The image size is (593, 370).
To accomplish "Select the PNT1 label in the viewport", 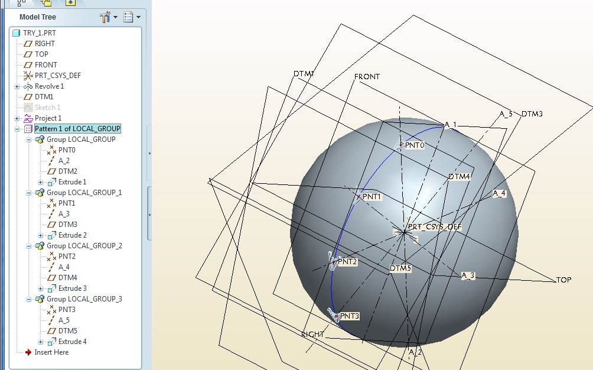I will (x=372, y=197).
